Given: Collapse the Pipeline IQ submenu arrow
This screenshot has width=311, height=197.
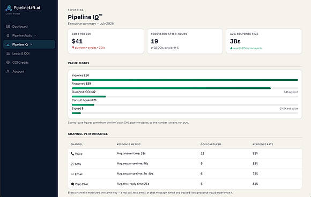Looking at the screenshot, I should pos(31,44).
